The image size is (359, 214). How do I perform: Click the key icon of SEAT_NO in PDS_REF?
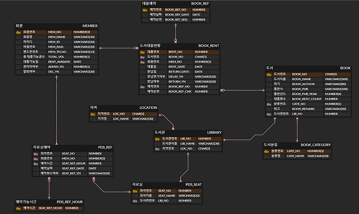[x=35, y=154]
